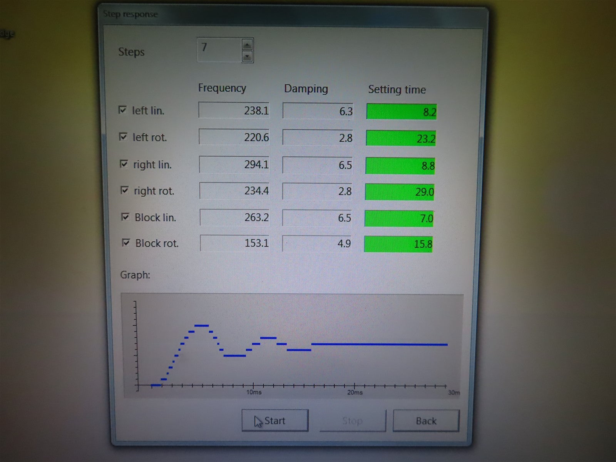Click left rot. damping field 2.8

coord(318,138)
